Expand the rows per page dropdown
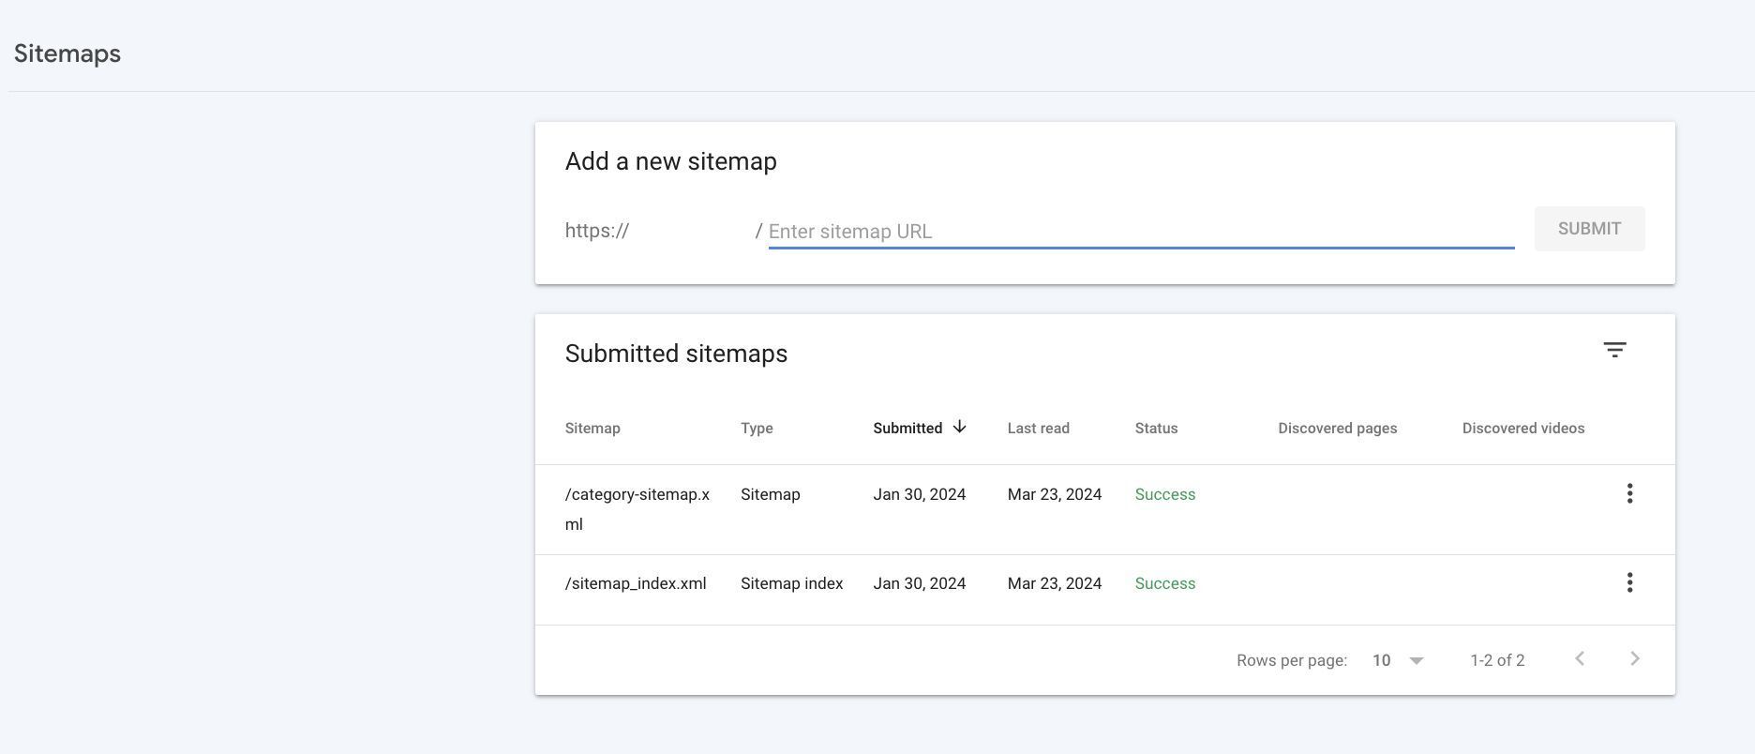Screen dimensions: 1755x754 [x=1417, y=661]
